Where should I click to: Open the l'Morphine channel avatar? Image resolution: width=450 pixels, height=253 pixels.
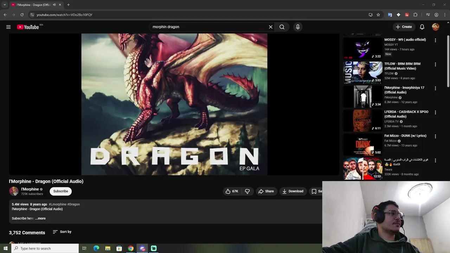coord(14,191)
